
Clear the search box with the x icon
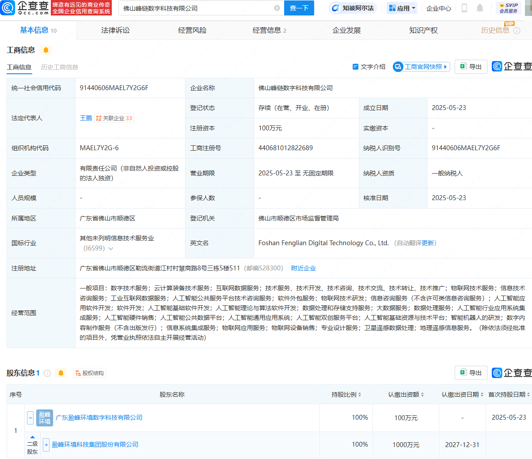pyautogui.click(x=277, y=8)
